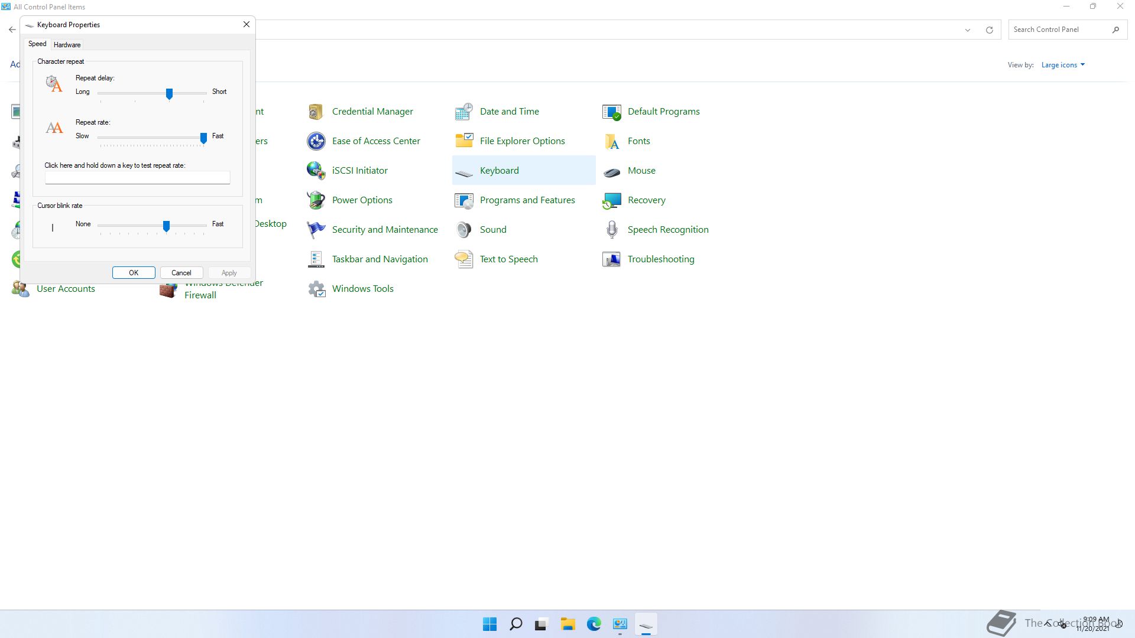Close the Keyboard Properties dialog
The image size is (1135, 638).
coord(247,24)
